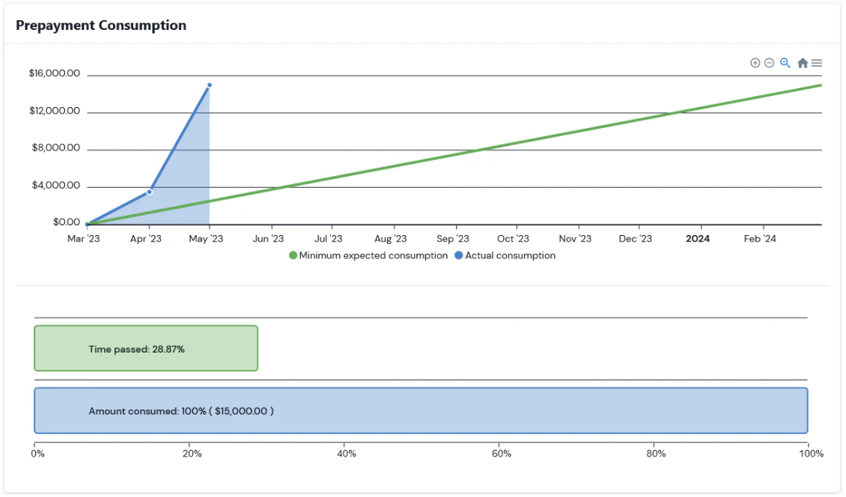The height and width of the screenshot is (497, 846).
Task: Click the Nov '23 axis label
Action: coord(575,239)
